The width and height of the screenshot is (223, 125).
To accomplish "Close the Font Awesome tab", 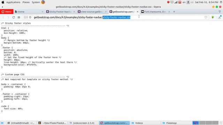I will (169, 11).
